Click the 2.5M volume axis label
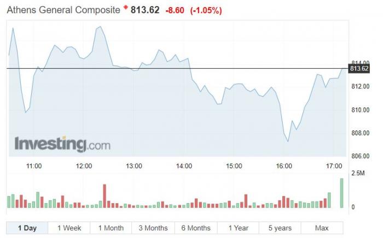383x238 pixels. pyautogui.click(x=357, y=173)
